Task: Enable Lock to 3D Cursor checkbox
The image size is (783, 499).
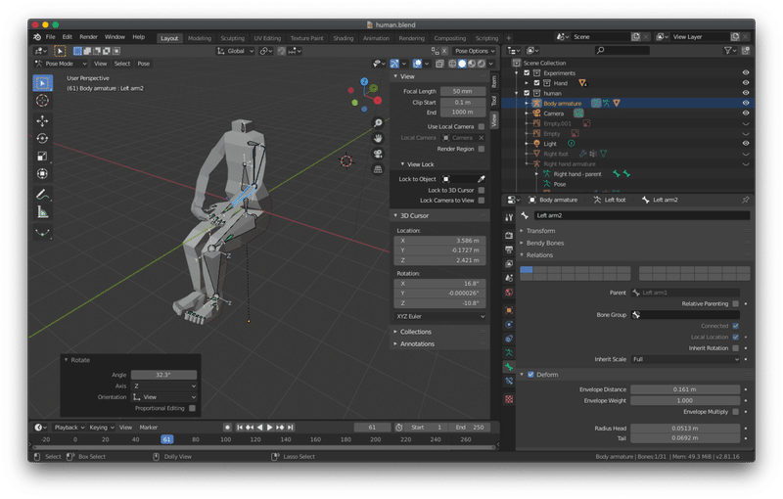Action: 482,190
